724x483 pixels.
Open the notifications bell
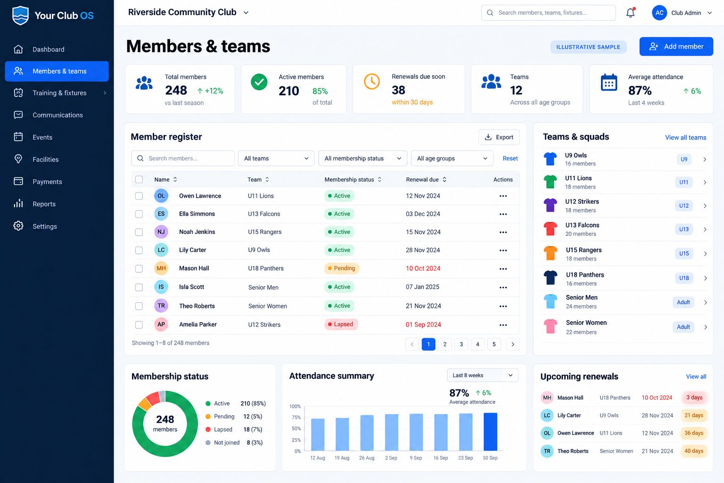630,13
